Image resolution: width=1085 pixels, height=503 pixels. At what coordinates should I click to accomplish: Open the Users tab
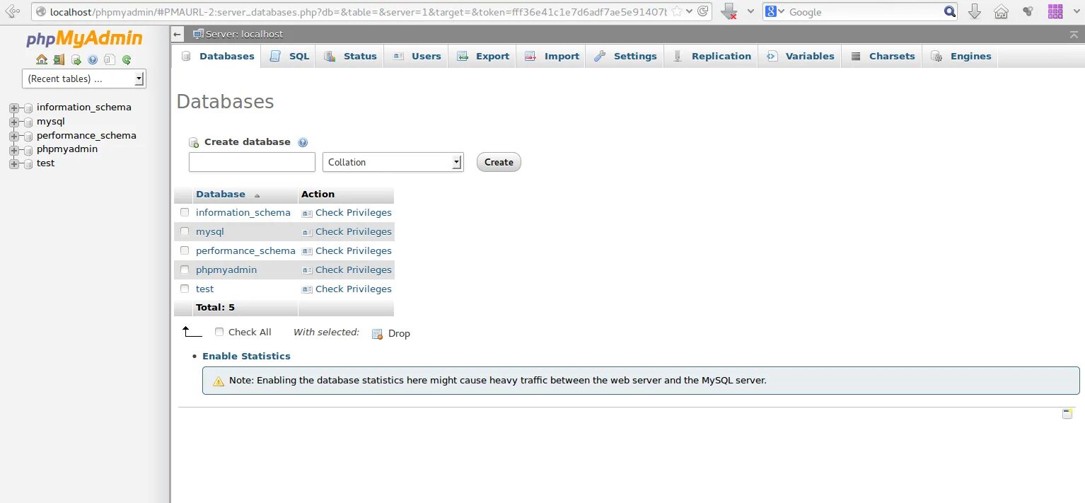pos(417,57)
